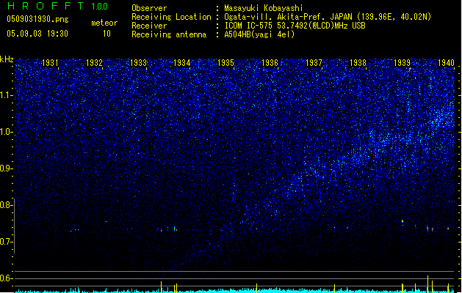Click the 1932 time axis label

(x=94, y=63)
